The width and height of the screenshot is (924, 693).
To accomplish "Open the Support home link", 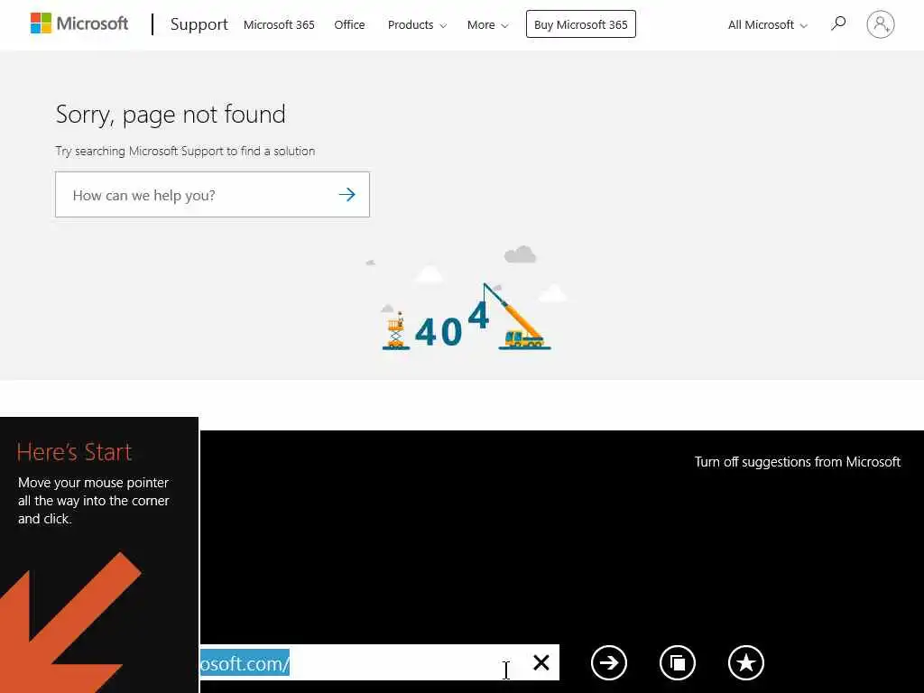I will 199,24.
